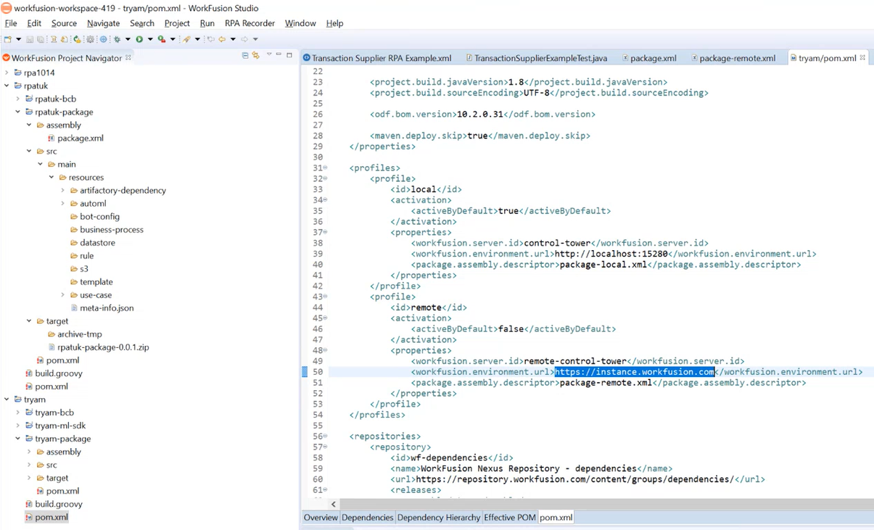Viewport: 874px width, 530px height.
Task: Click the editor horizontal scrollbar track
Action: click(606, 504)
